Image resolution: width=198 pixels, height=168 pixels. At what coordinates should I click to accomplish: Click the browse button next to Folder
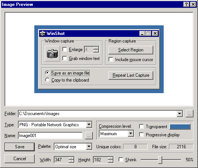pyautogui.click(x=189, y=114)
